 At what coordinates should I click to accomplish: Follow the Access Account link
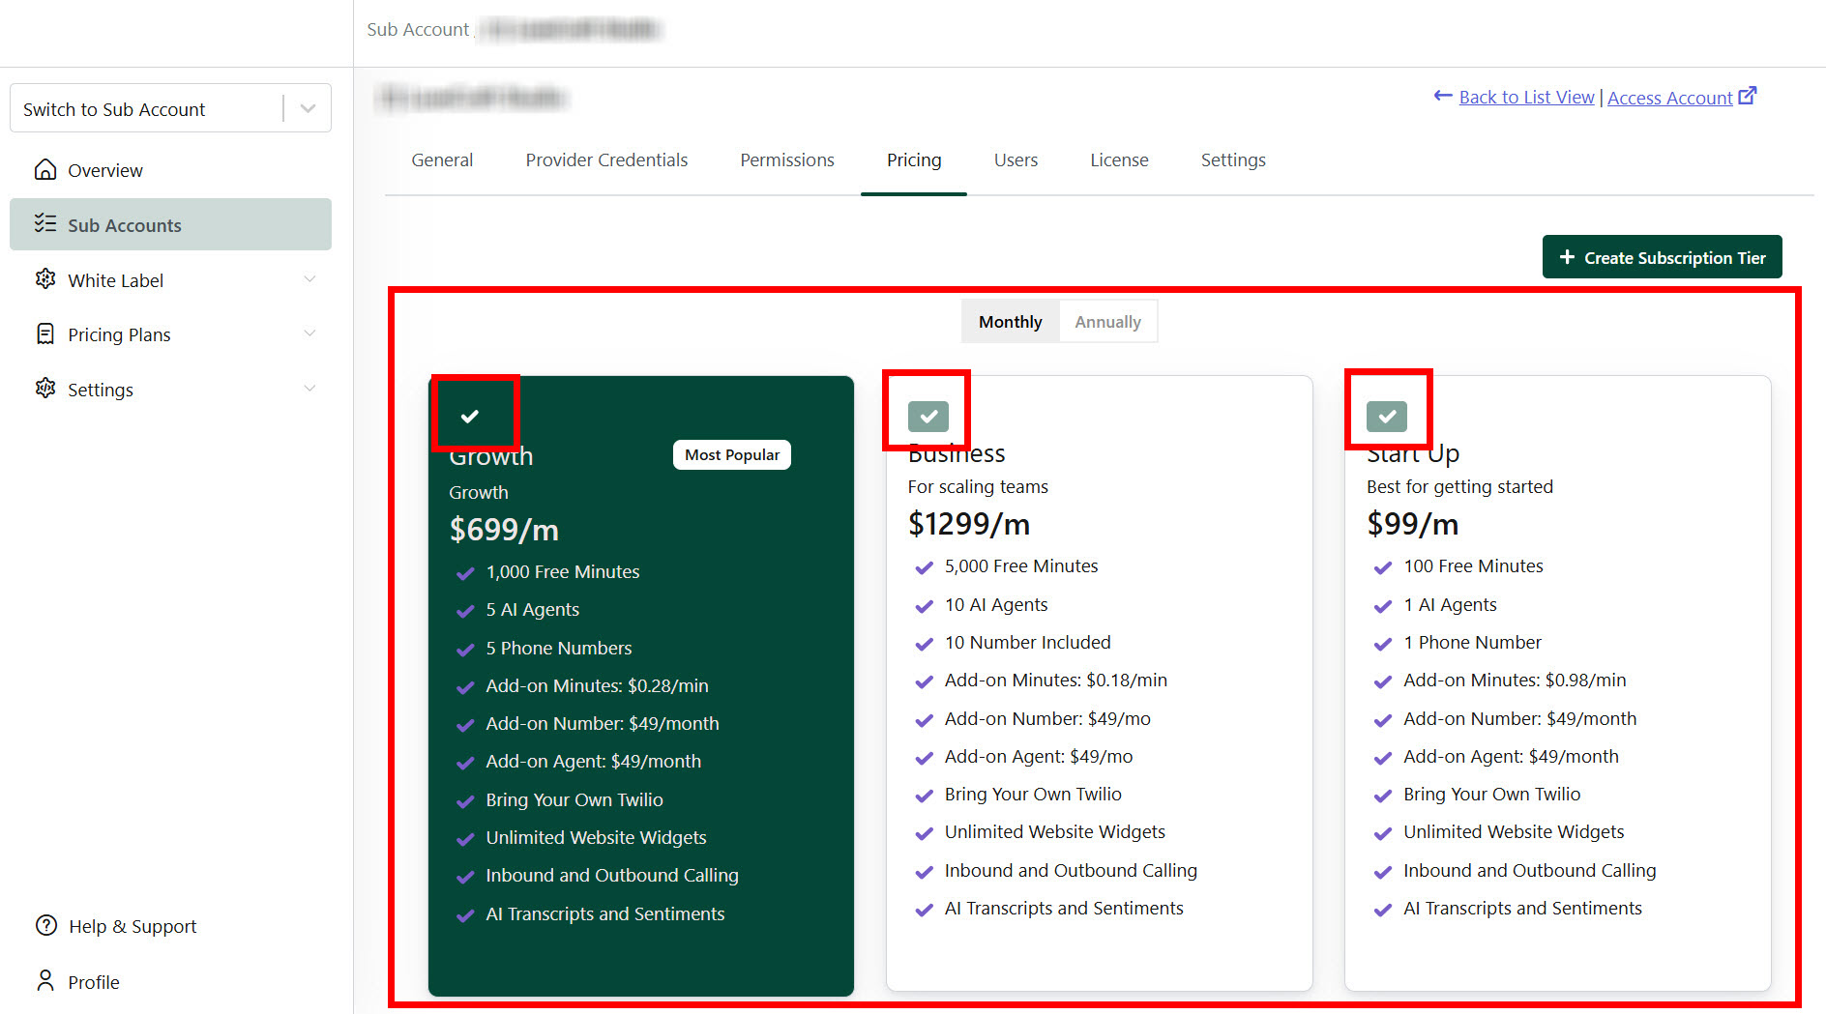pos(1669,98)
